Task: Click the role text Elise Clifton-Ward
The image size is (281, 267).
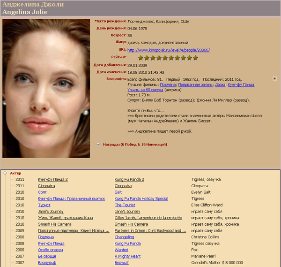Action: (x=207, y=205)
